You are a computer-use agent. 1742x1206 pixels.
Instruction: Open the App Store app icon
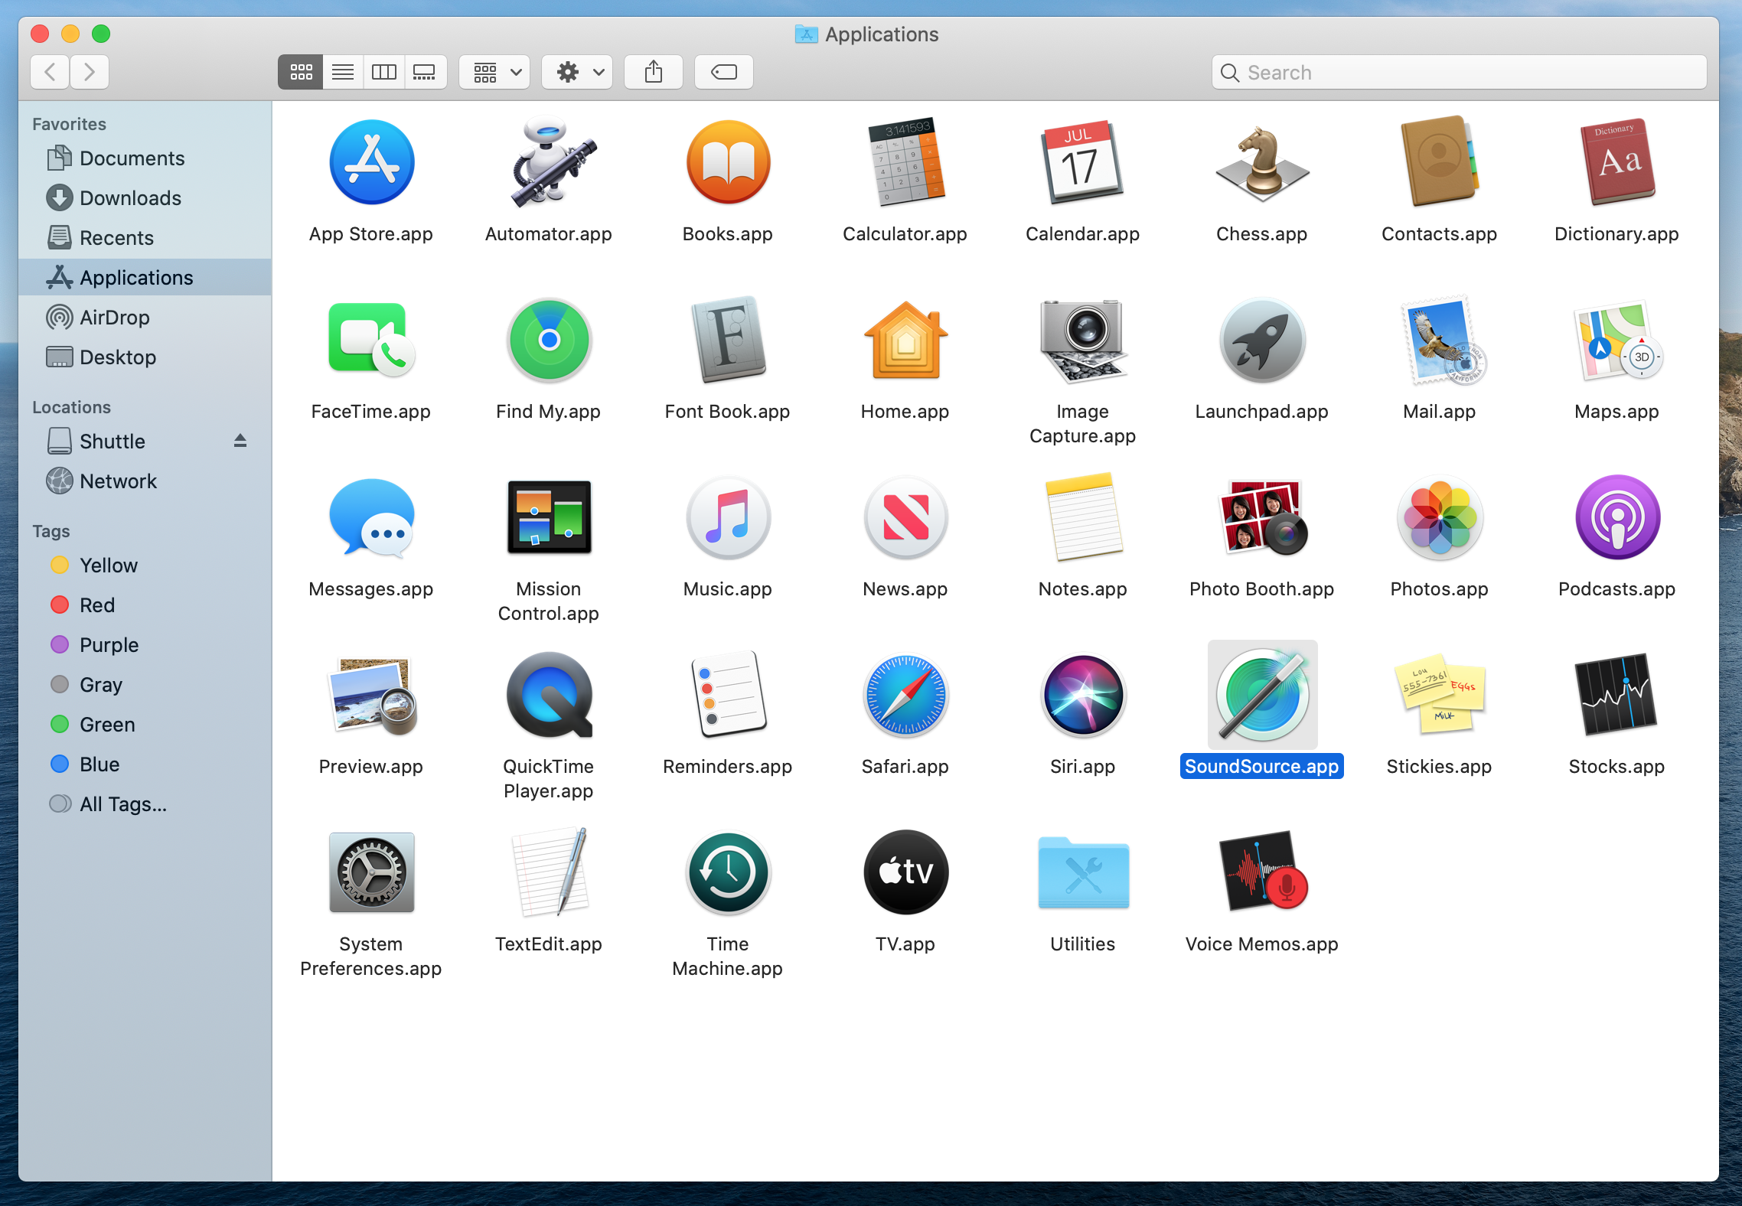(x=371, y=161)
